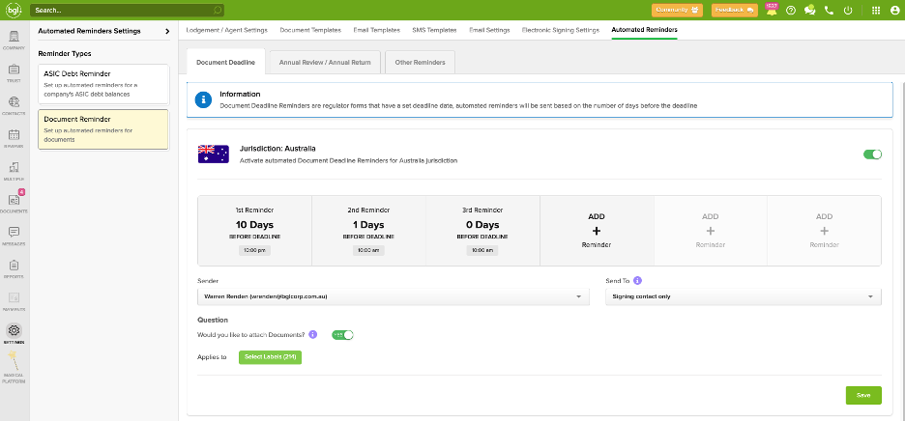Click the Send To info icon
This screenshot has width=905, height=421.
[x=637, y=281]
